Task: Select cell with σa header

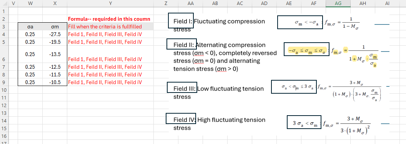Action: tap(30, 26)
